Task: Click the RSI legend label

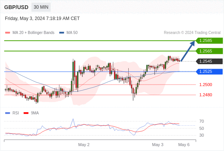Action: (16, 113)
